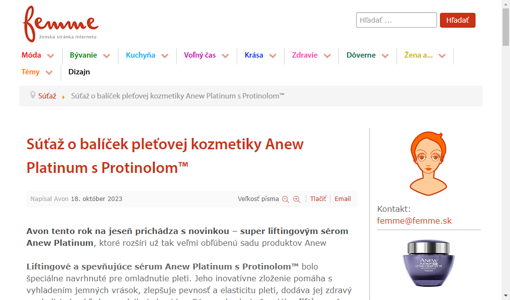Screen dimensions: 510x300
Task: Open the Dizajn menu item
Action: coord(79,72)
